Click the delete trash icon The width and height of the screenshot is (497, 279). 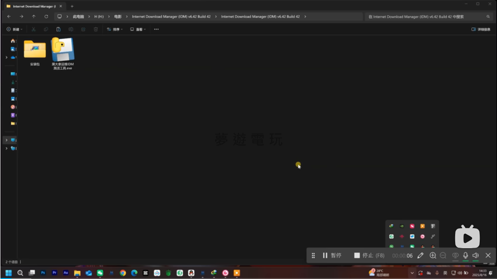tap(96, 29)
